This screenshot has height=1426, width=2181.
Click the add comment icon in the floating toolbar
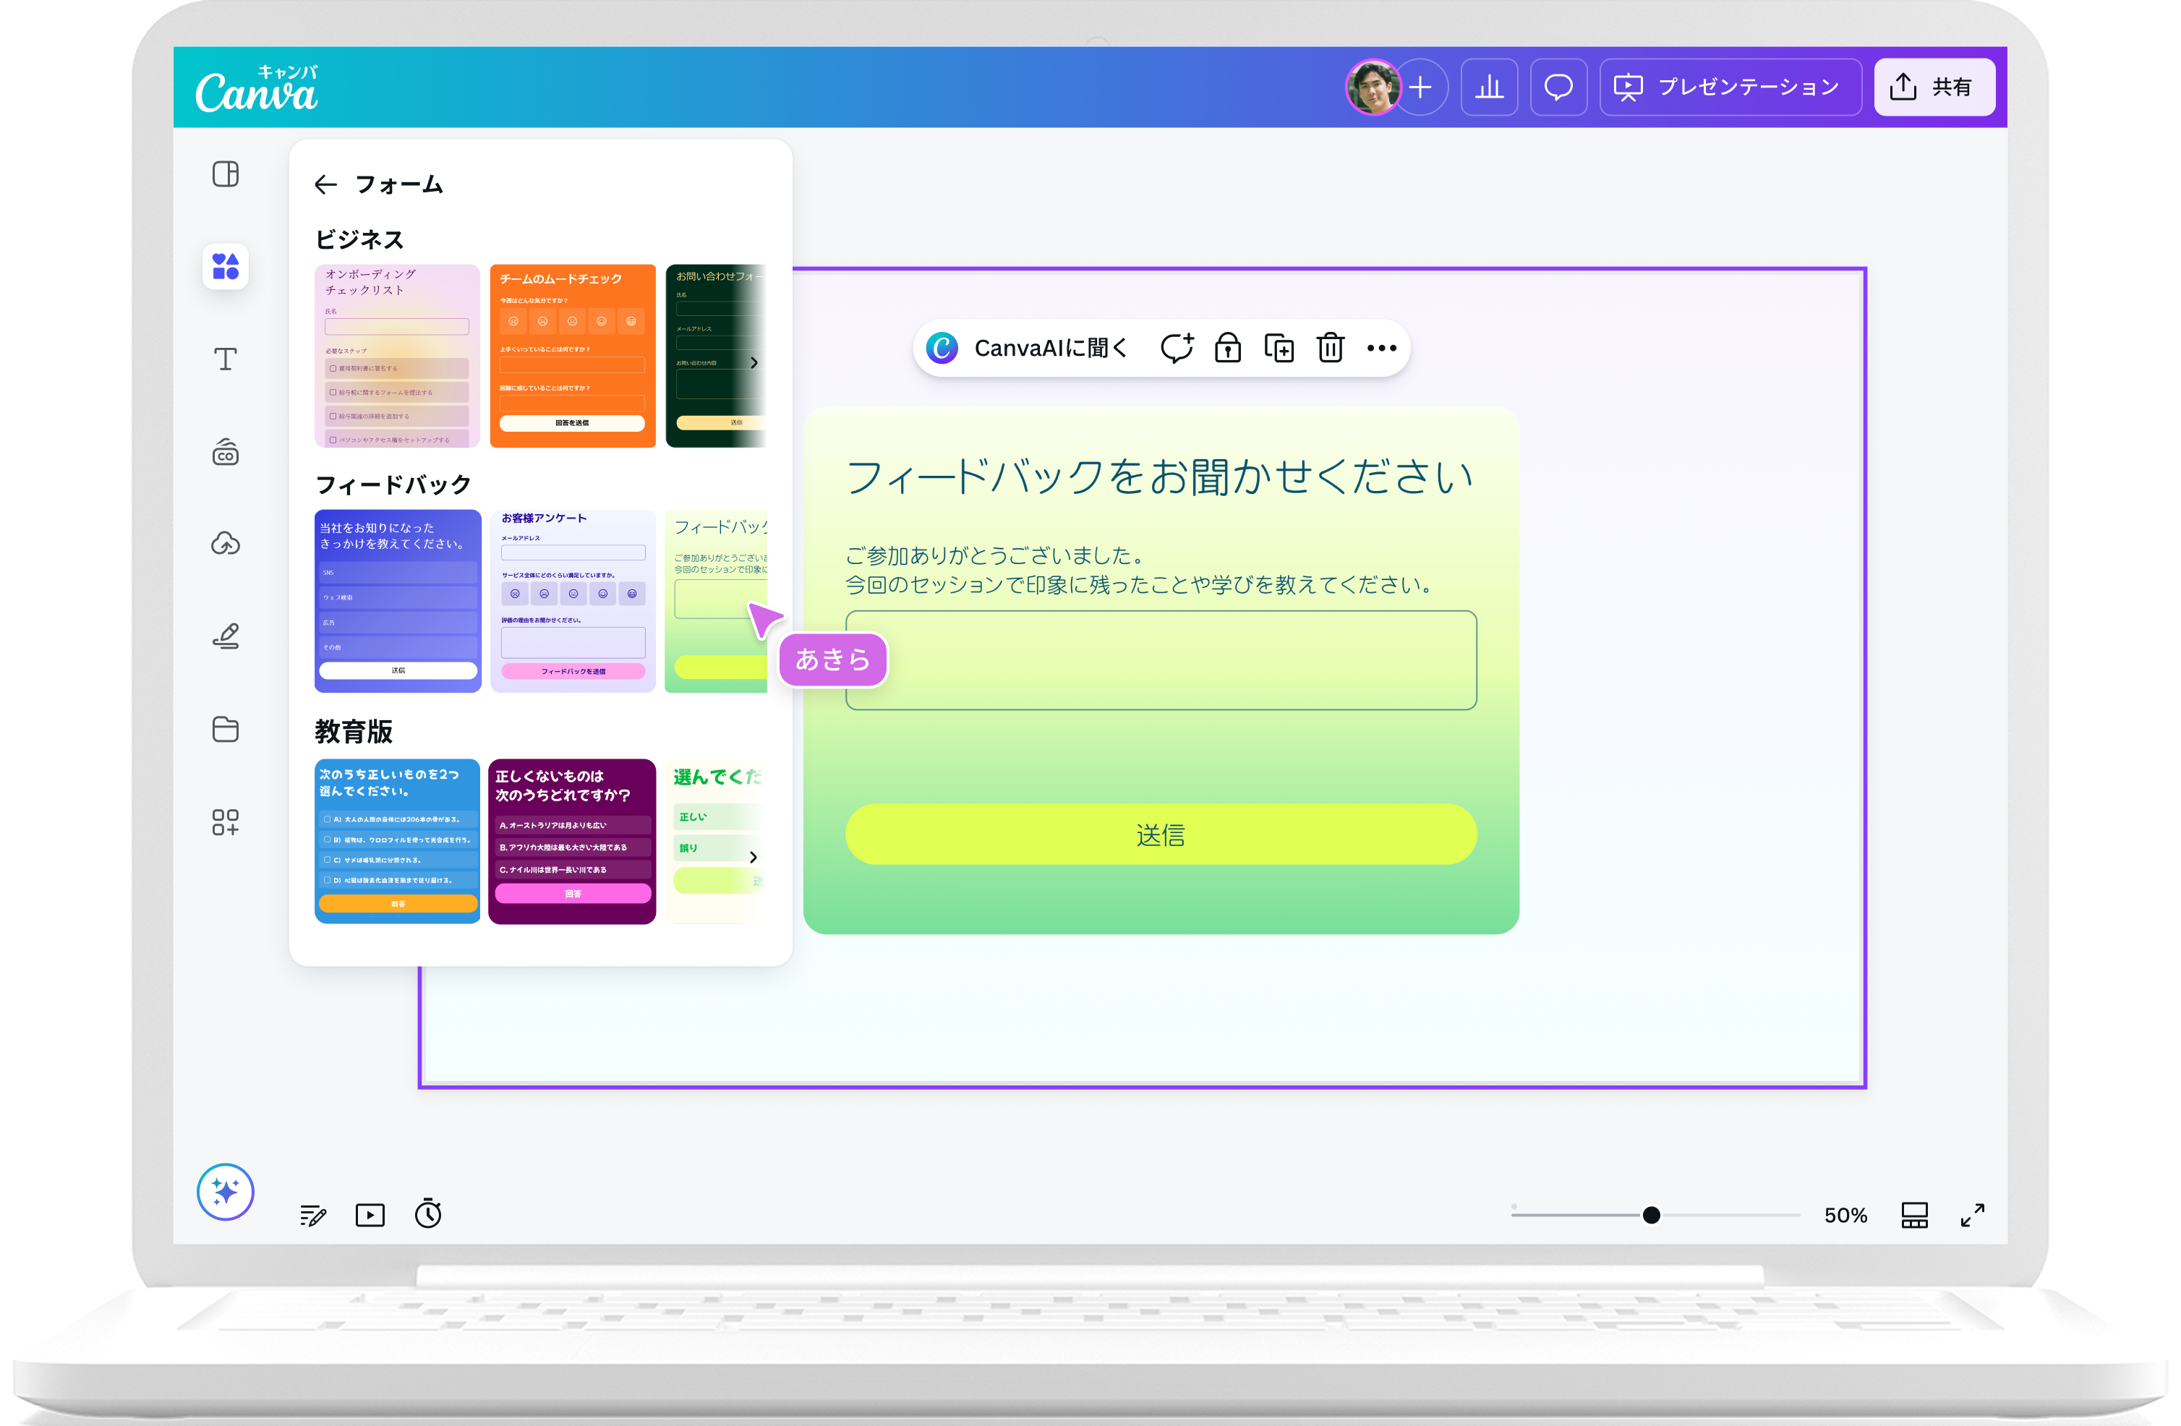(x=1177, y=349)
